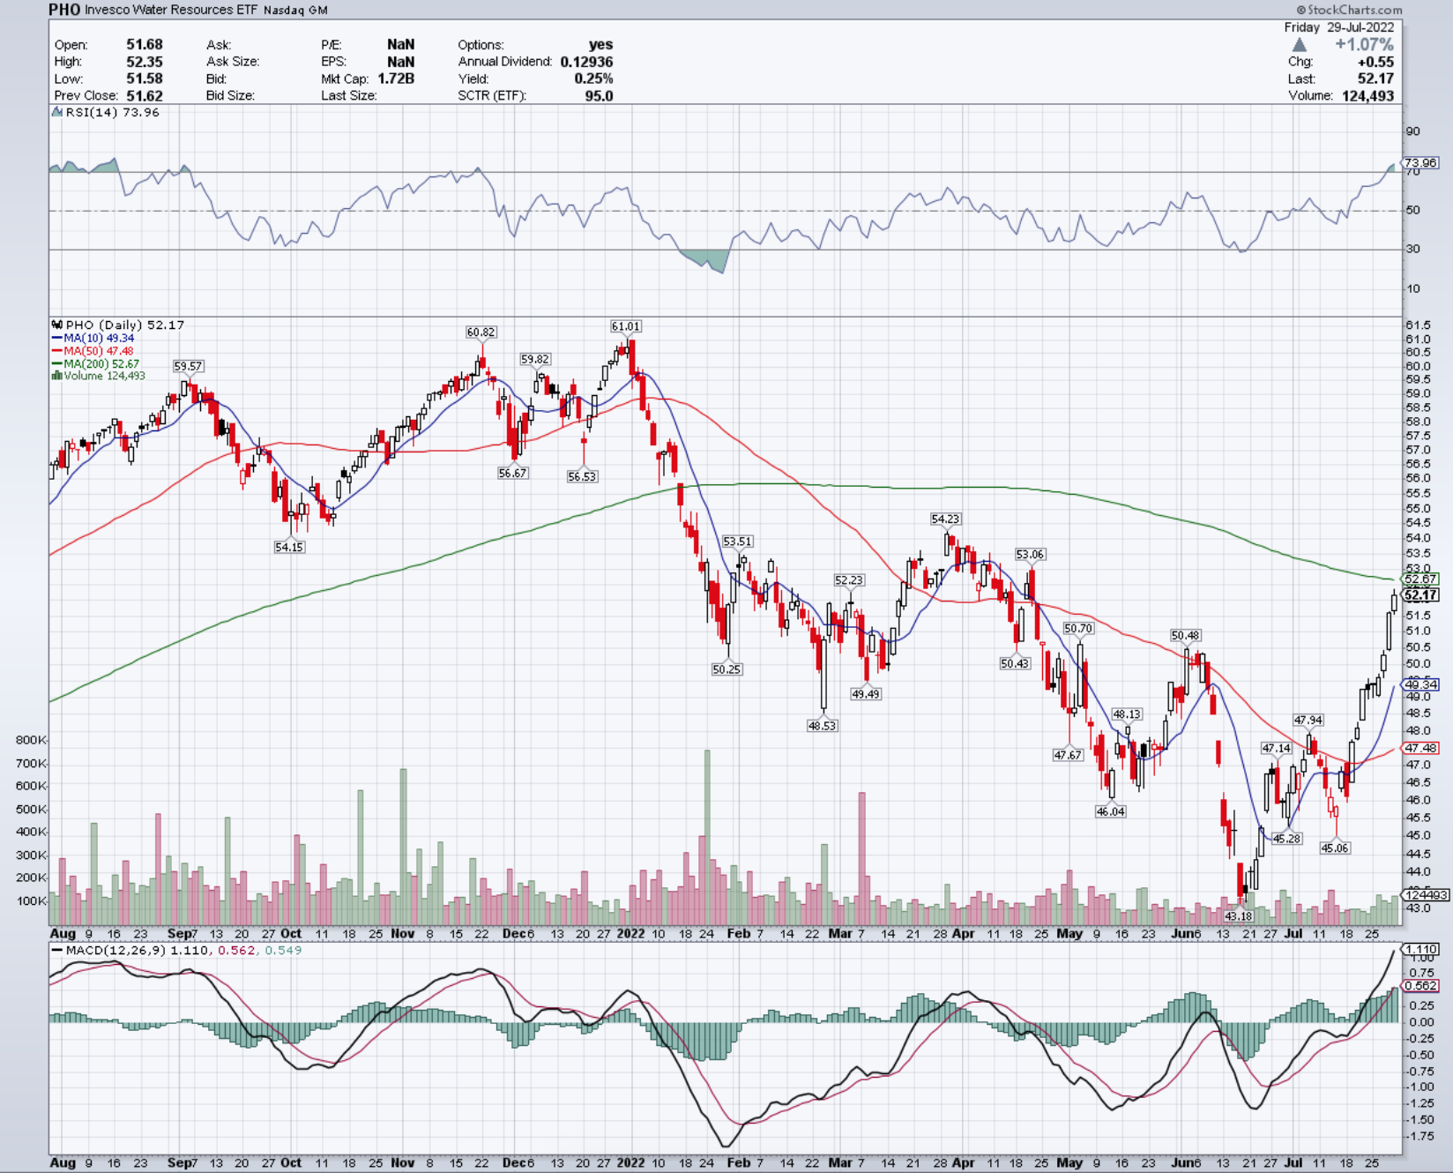Screen dimensions: 1453x1173
Task: Click the green up-arrow beside +1.07%
Action: pos(1300,45)
